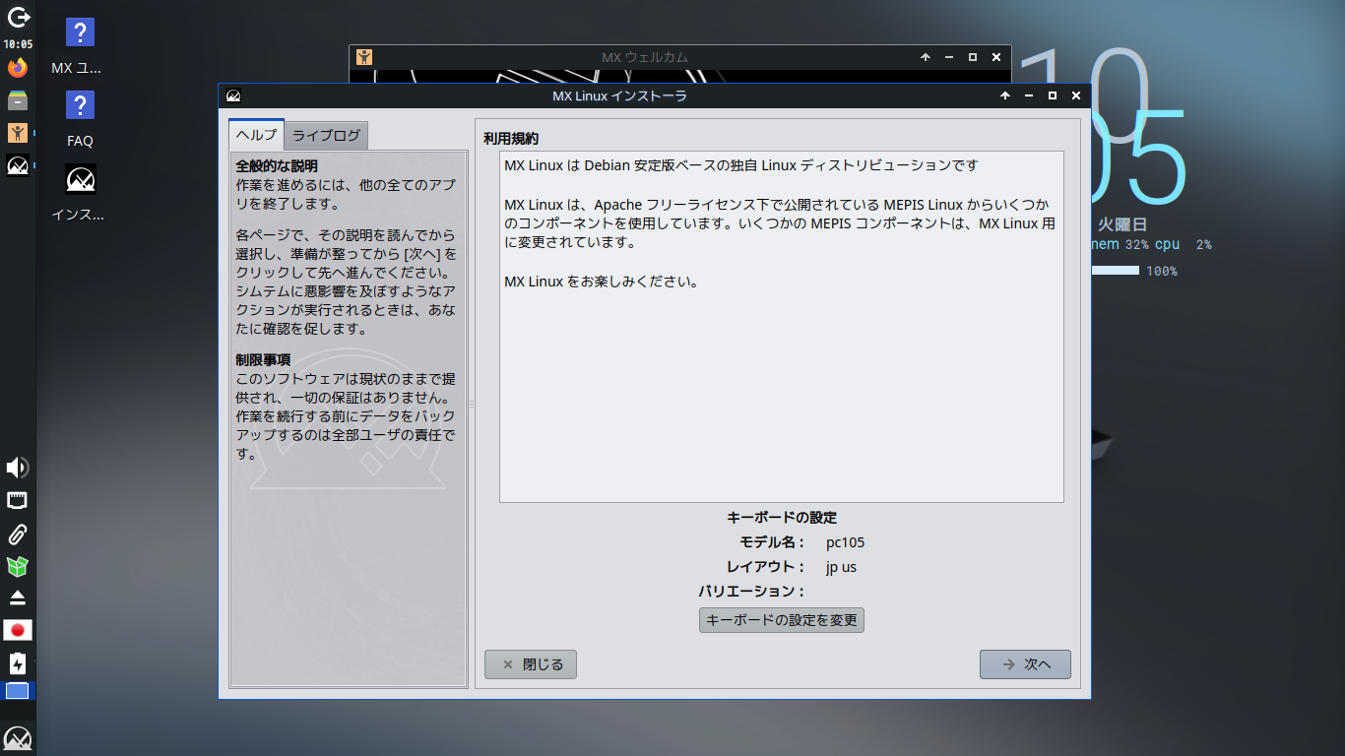The height and width of the screenshot is (756, 1345).
Task: Click the 利用規約 heading
Action: [511, 138]
